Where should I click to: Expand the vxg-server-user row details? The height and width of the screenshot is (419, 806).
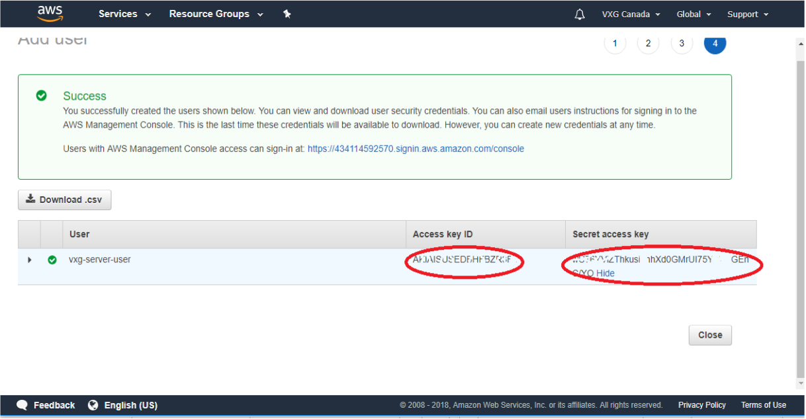tap(29, 260)
